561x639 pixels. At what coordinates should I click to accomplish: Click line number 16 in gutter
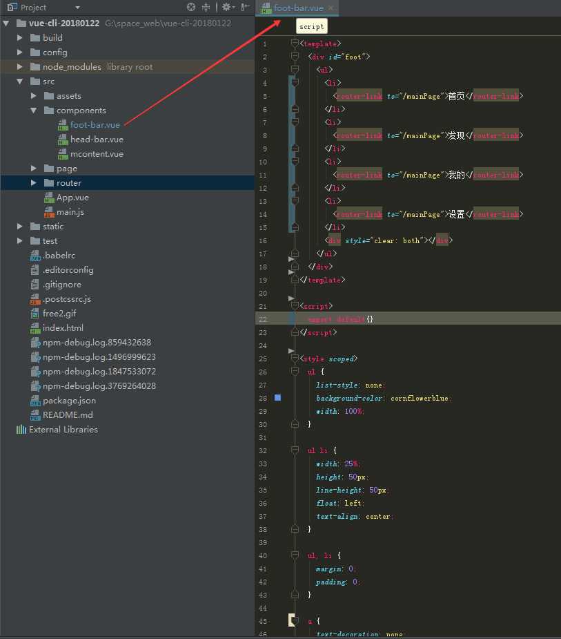(263, 240)
